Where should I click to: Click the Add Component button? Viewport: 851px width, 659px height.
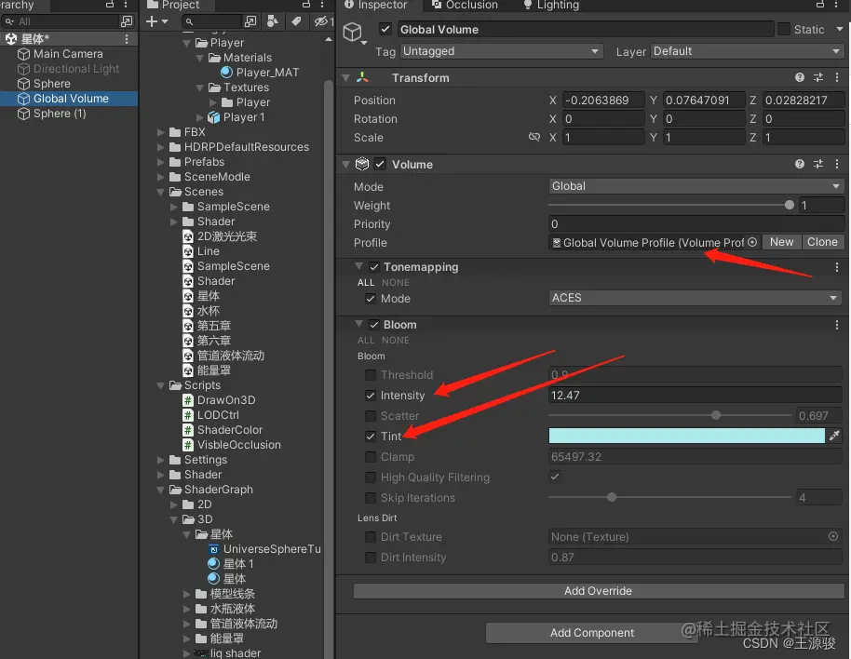pos(592,632)
